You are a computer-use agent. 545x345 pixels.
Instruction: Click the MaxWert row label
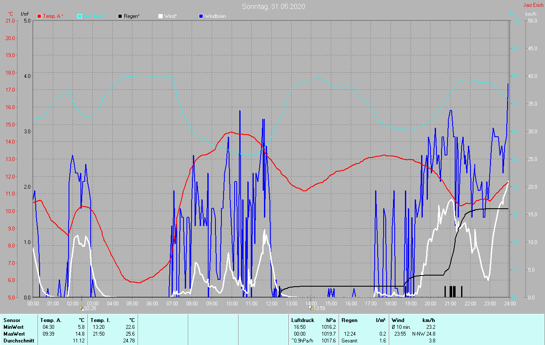pos(14,333)
